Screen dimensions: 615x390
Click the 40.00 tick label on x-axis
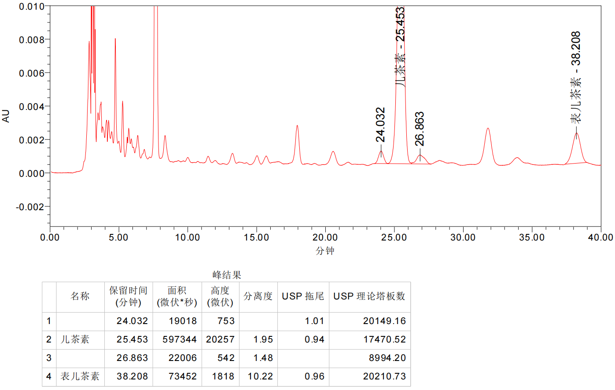coord(600,237)
